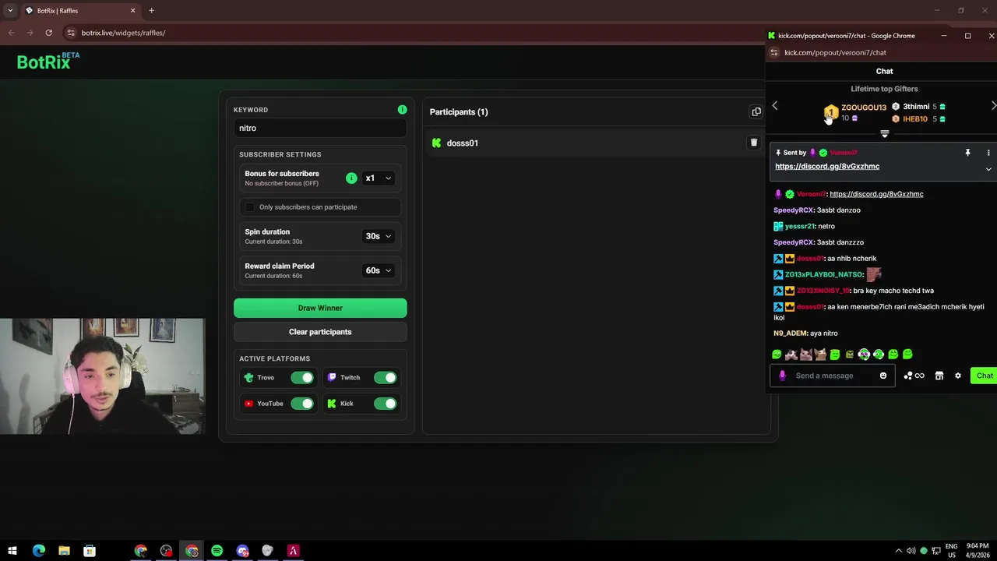Viewport: 997px width, 561px height.
Task: Open Windows Start menu
Action: coord(12,551)
